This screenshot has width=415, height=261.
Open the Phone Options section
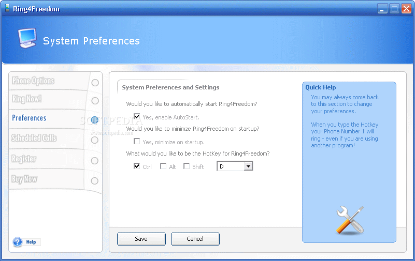33,81
